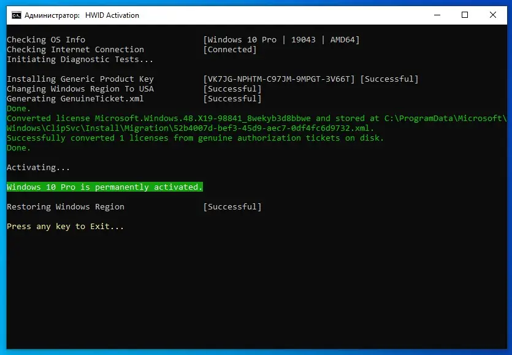
Task: Click '[Successful]' on Restoring Windows Region row
Action: click(x=232, y=207)
